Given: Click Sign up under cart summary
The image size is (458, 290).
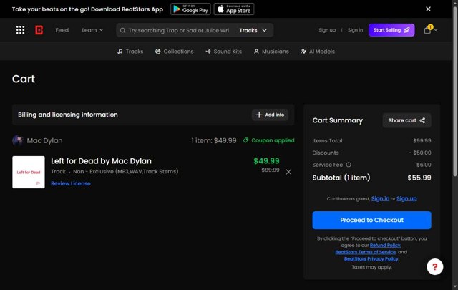Looking at the screenshot, I should click(406, 199).
